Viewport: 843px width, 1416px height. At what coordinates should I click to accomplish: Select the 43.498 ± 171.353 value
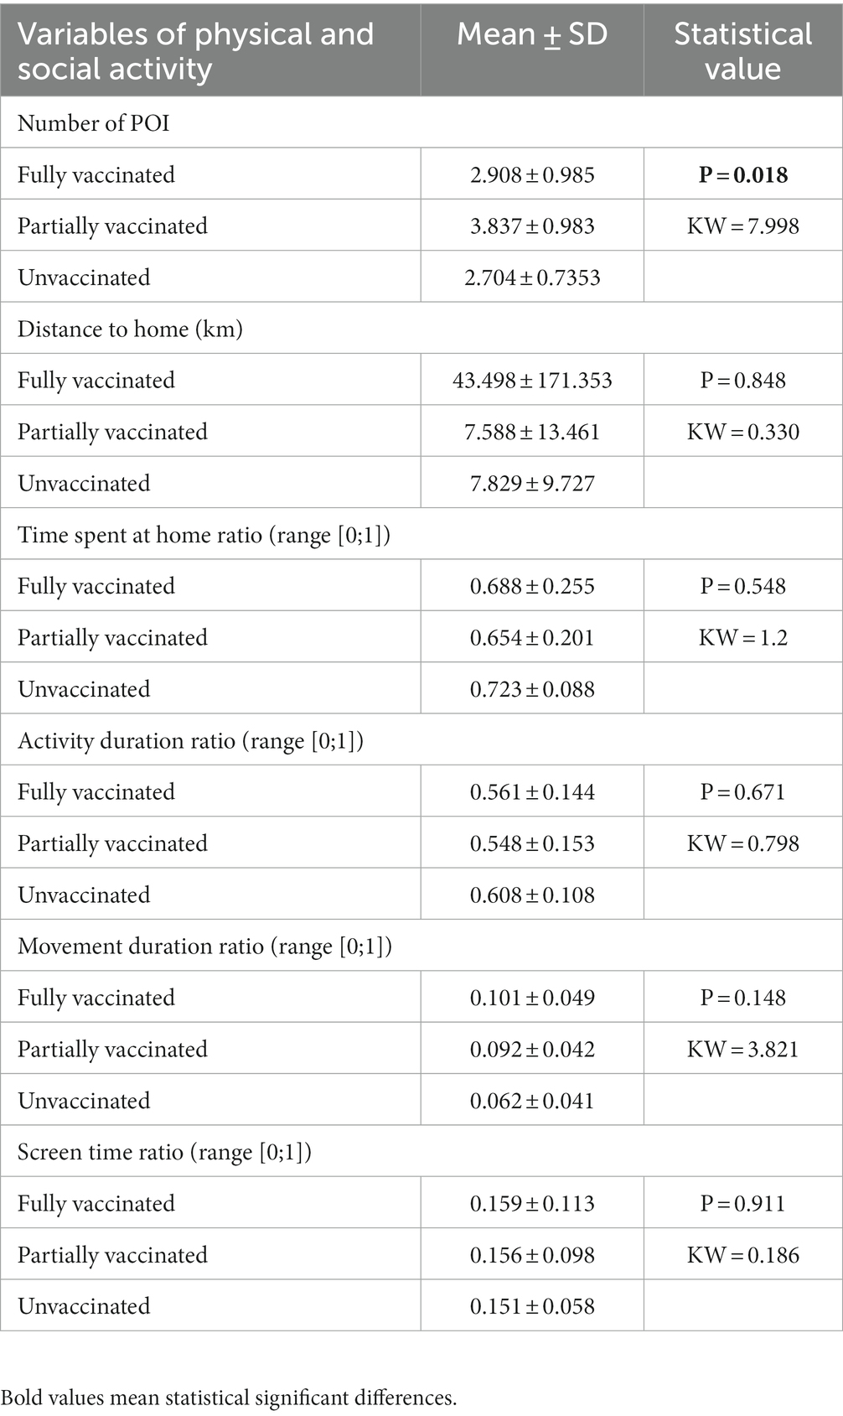point(532,381)
